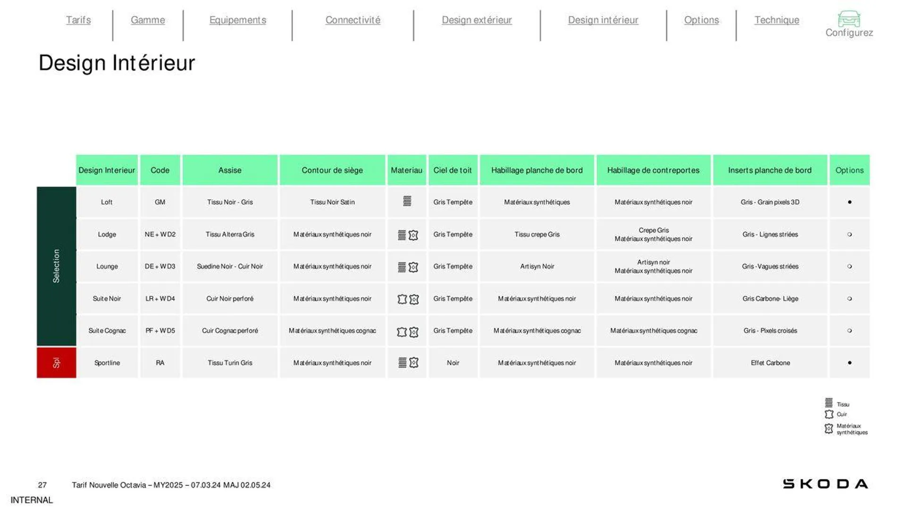The height and width of the screenshot is (509, 906).
Task: Click the PF + WD5 code cell
Action: tap(160, 330)
